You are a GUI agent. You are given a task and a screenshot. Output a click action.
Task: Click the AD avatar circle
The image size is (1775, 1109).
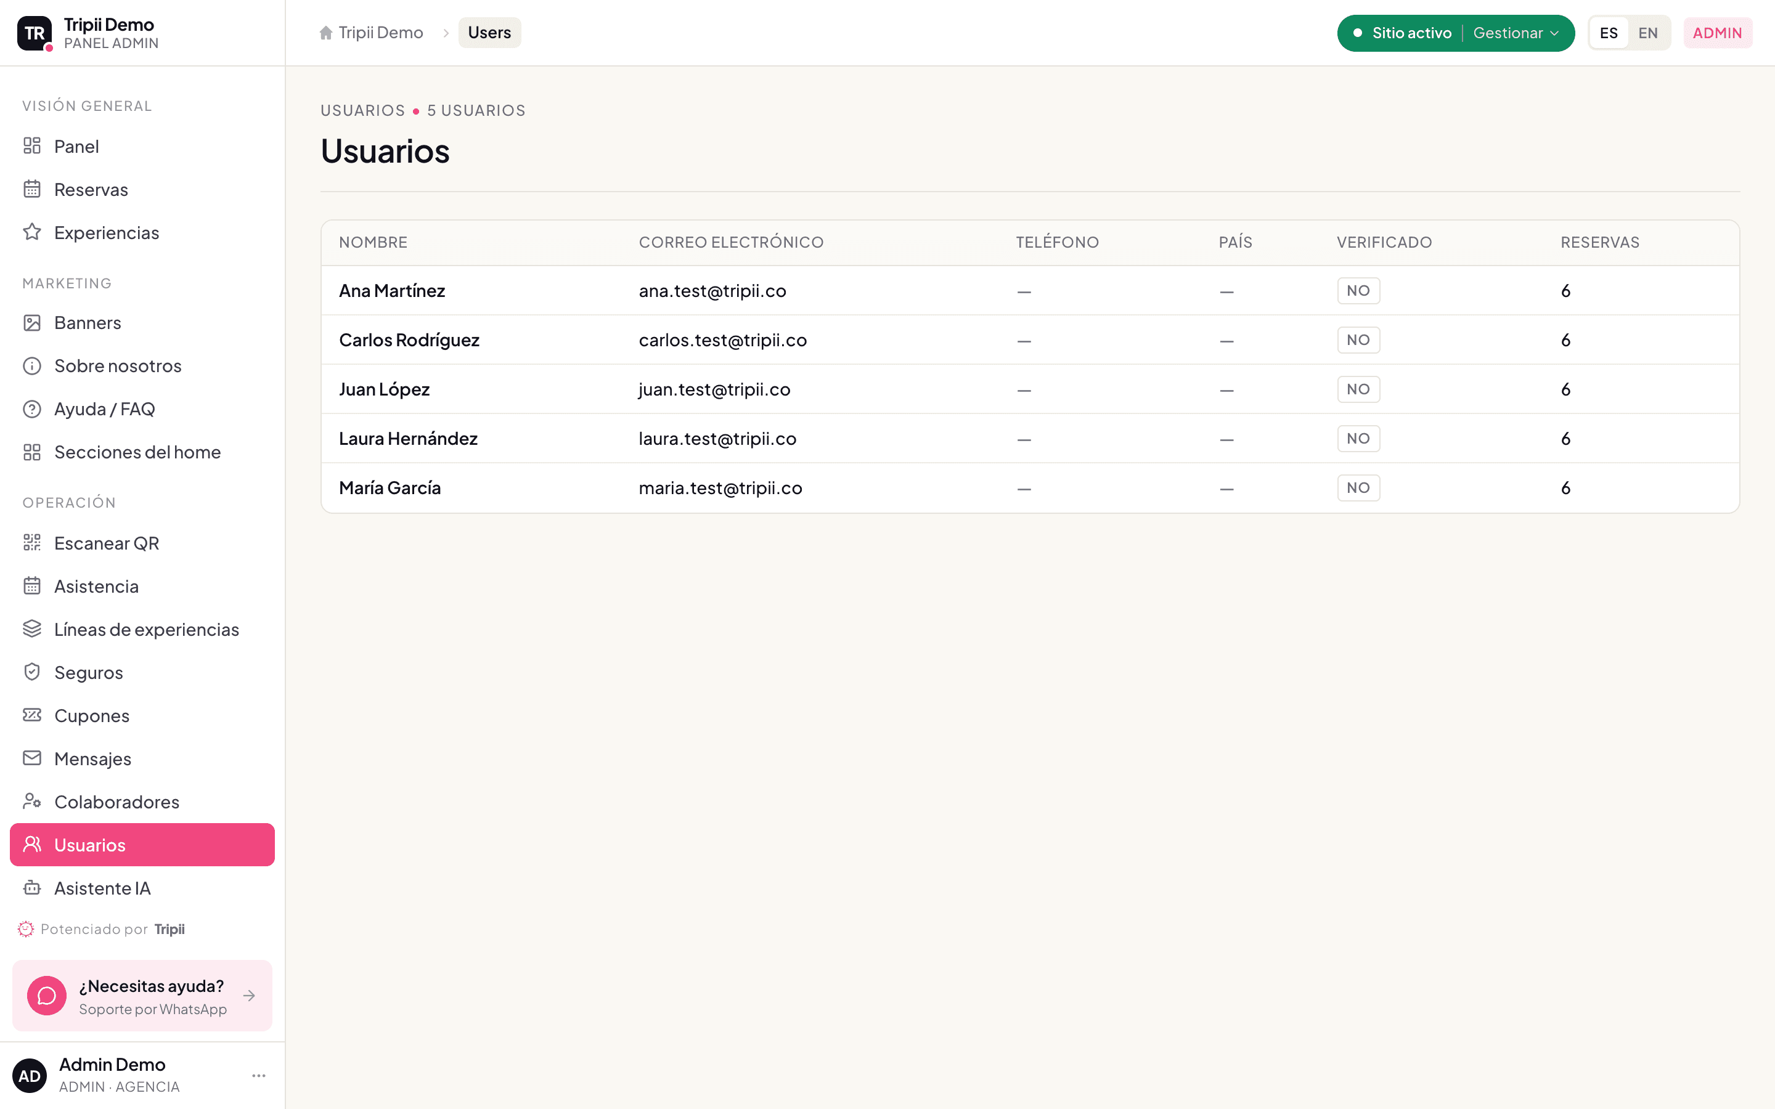[30, 1075]
